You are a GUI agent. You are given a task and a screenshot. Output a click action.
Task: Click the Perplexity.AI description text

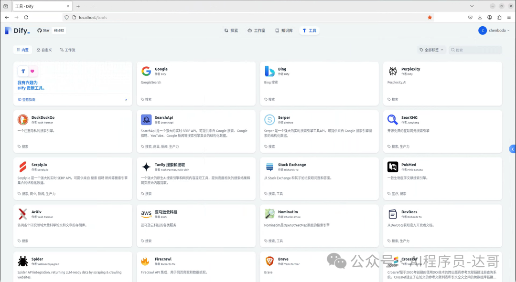397,83
